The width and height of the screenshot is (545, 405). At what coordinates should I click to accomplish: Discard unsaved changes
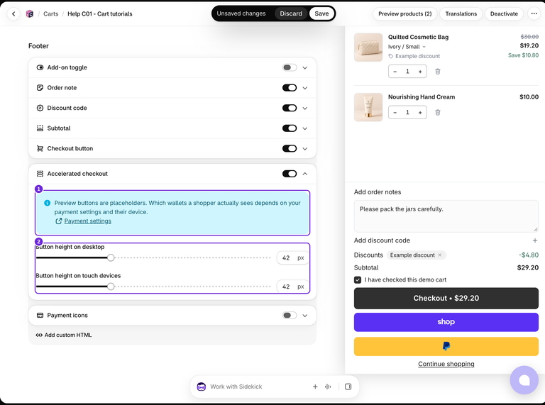point(291,13)
